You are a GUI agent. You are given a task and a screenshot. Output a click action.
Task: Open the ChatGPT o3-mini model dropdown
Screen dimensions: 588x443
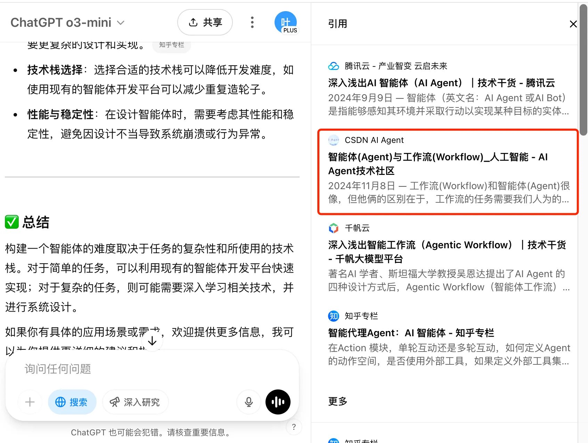tap(67, 23)
